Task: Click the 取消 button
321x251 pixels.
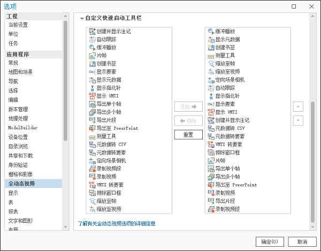Action: click(302, 241)
